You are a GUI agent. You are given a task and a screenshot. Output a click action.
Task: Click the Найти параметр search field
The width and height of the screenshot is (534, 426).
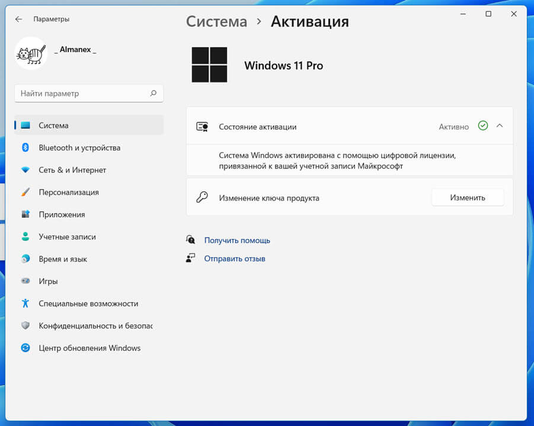tap(89, 93)
